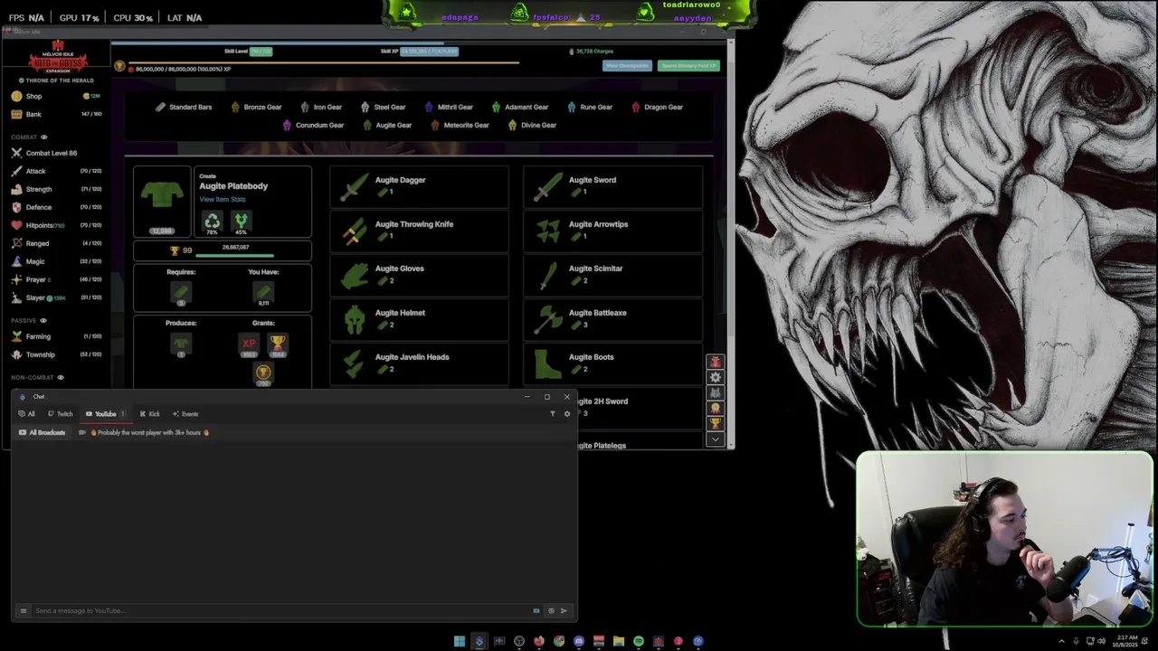Open the chat window hamburger menu
The image size is (1158, 651).
(x=24, y=610)
